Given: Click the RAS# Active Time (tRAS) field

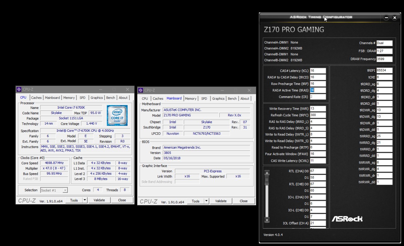Looking at the screenshot, I should [x=318, y=90].
